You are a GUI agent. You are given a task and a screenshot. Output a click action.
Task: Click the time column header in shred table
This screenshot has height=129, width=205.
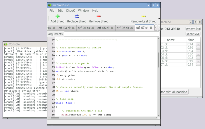[191, 40]
